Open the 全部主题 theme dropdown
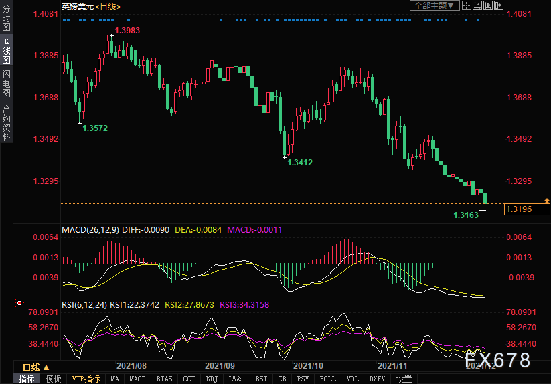The image size is (551, 384). point(434,5)
